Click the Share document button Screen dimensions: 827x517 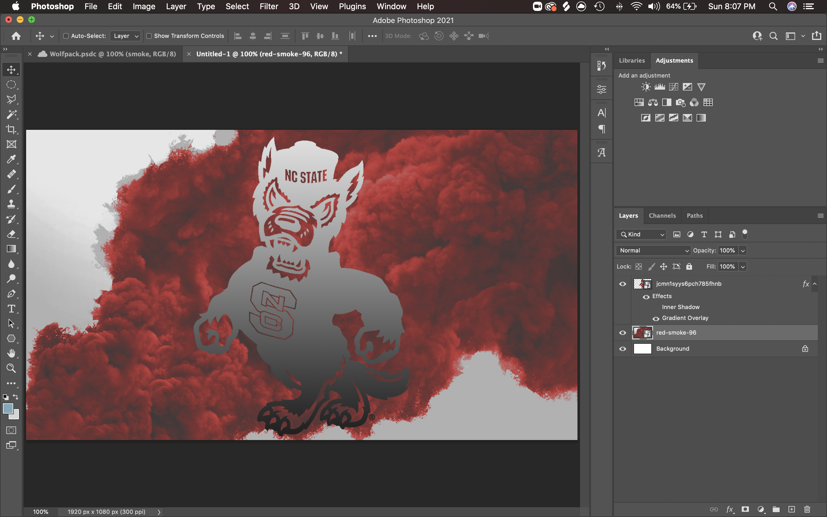pos(817,36)
